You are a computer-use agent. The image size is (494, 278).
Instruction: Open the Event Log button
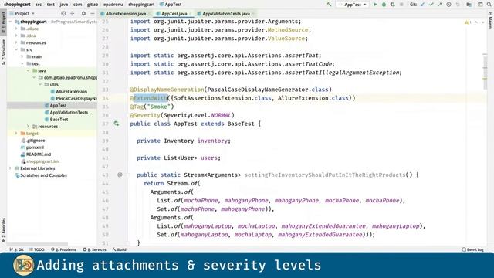pos(472,249)
